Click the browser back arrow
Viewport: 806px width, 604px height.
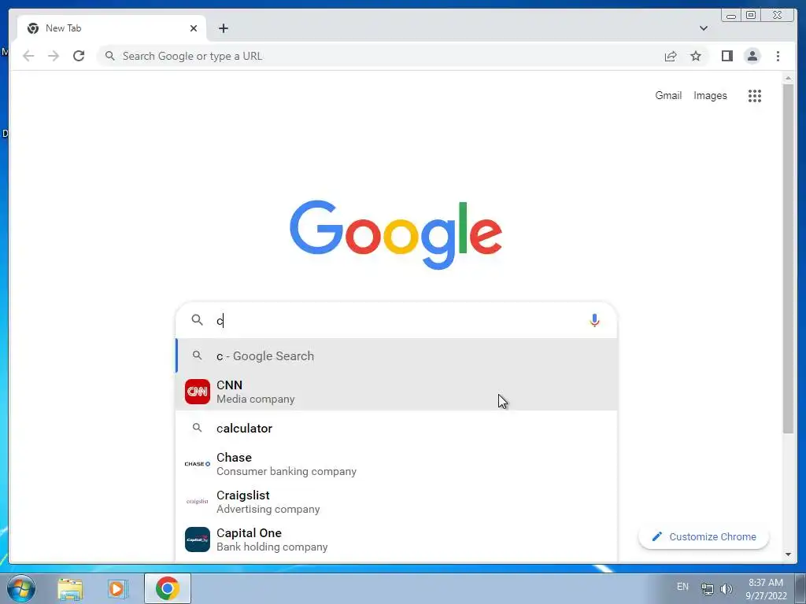pyautogui.click(x=28, y=56)
